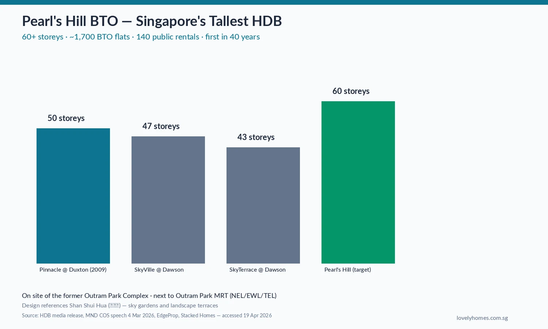Screen dimensions: 548x329
Task: Click the 'Pinnacle @ Duxton (2009)' axis label
Action: [x=73, y=269]
